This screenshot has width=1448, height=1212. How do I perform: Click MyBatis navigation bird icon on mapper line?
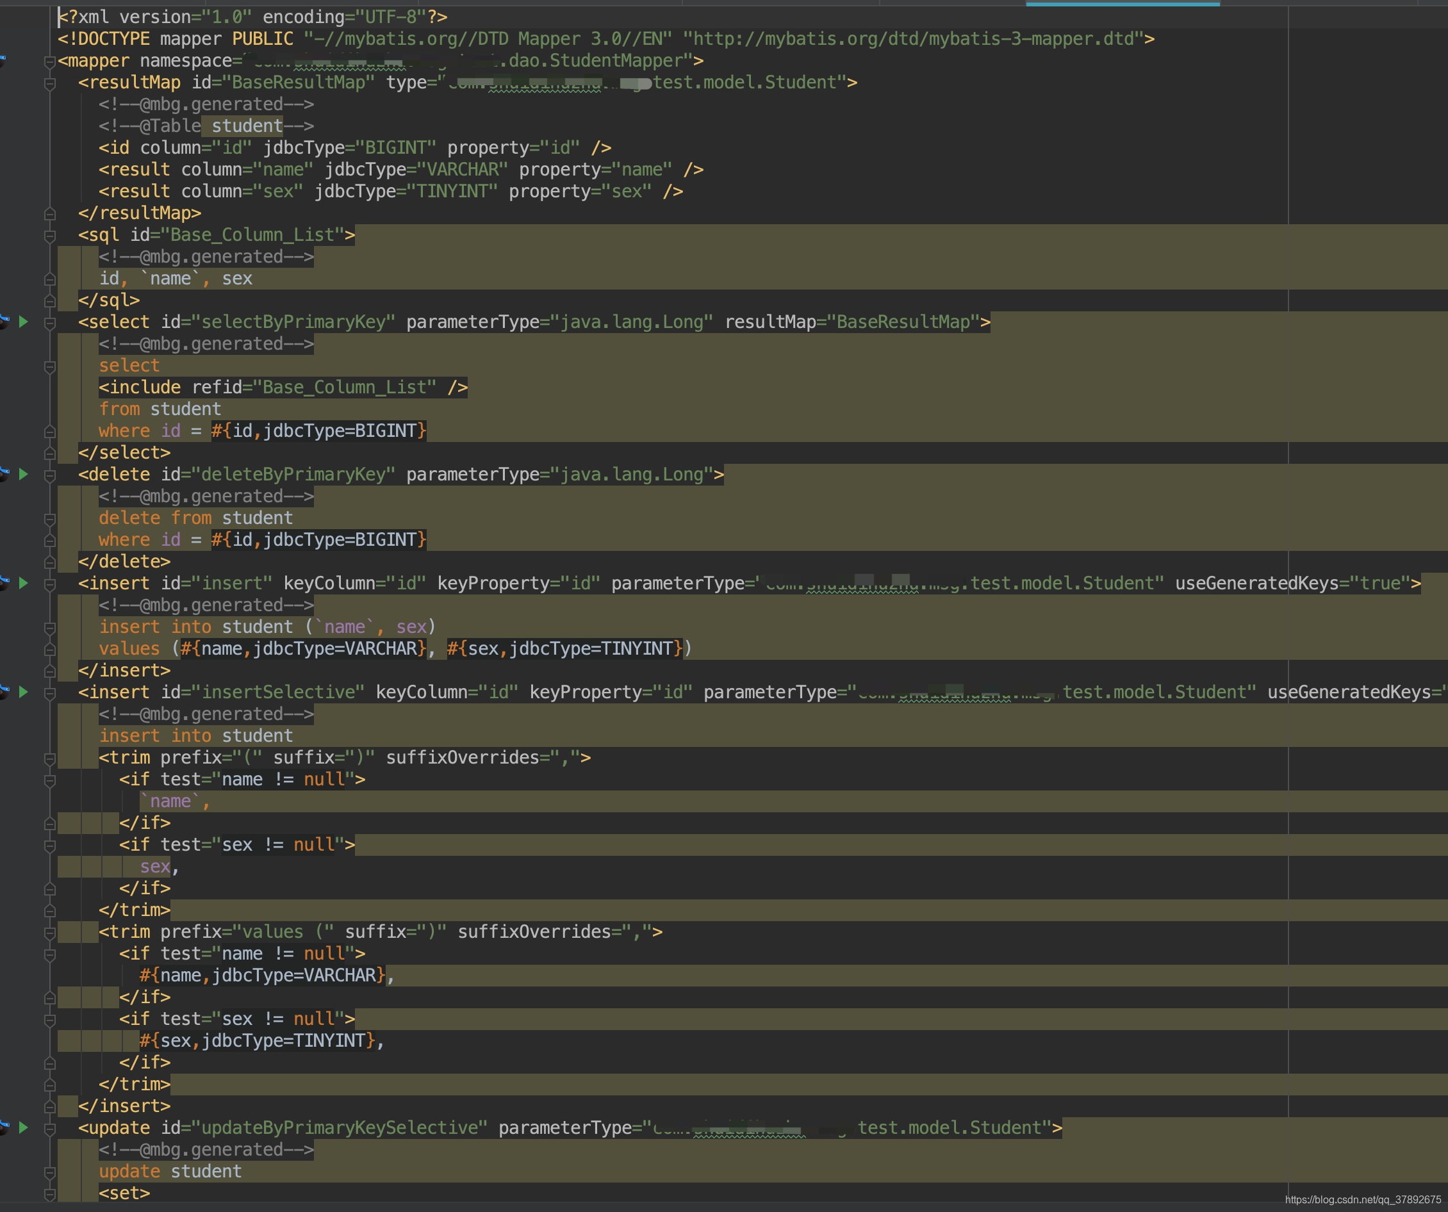click(x=3, y=60)
